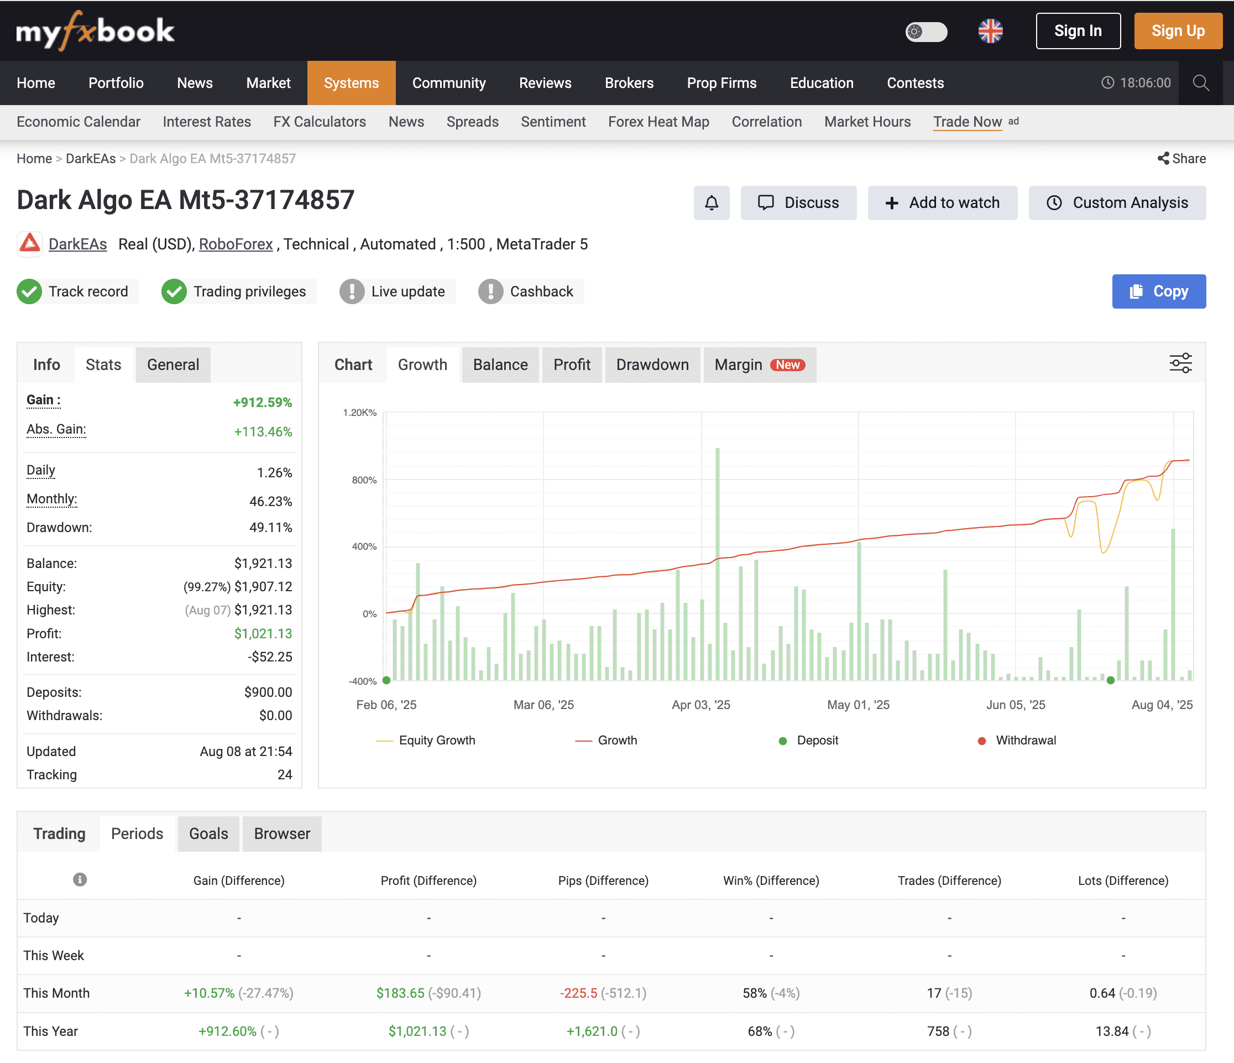
Task: Open the RoboForex broker link
Action: point(236,244)
